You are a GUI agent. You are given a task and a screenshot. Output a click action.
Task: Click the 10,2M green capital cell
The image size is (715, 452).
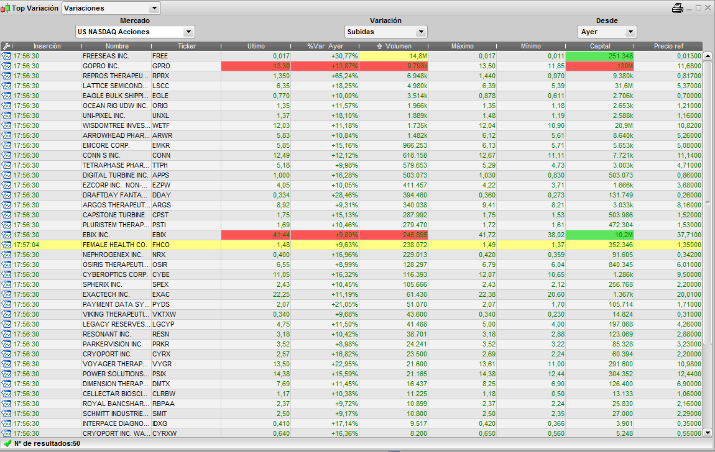click(x=599, y=235)
